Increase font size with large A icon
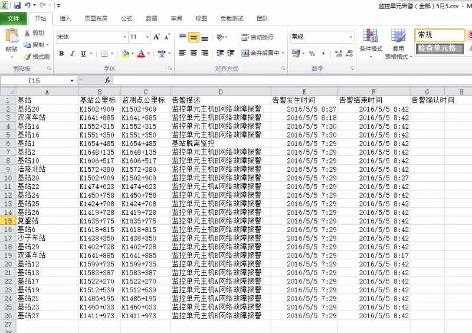The image size is (472, 333). tap(156, 37)
